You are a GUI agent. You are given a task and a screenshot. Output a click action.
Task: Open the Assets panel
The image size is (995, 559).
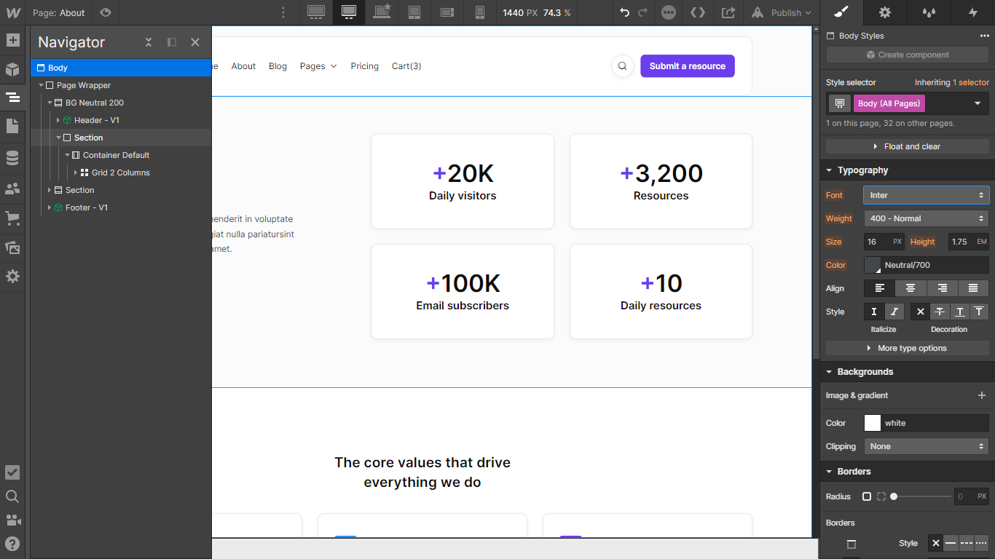point(12,247)
